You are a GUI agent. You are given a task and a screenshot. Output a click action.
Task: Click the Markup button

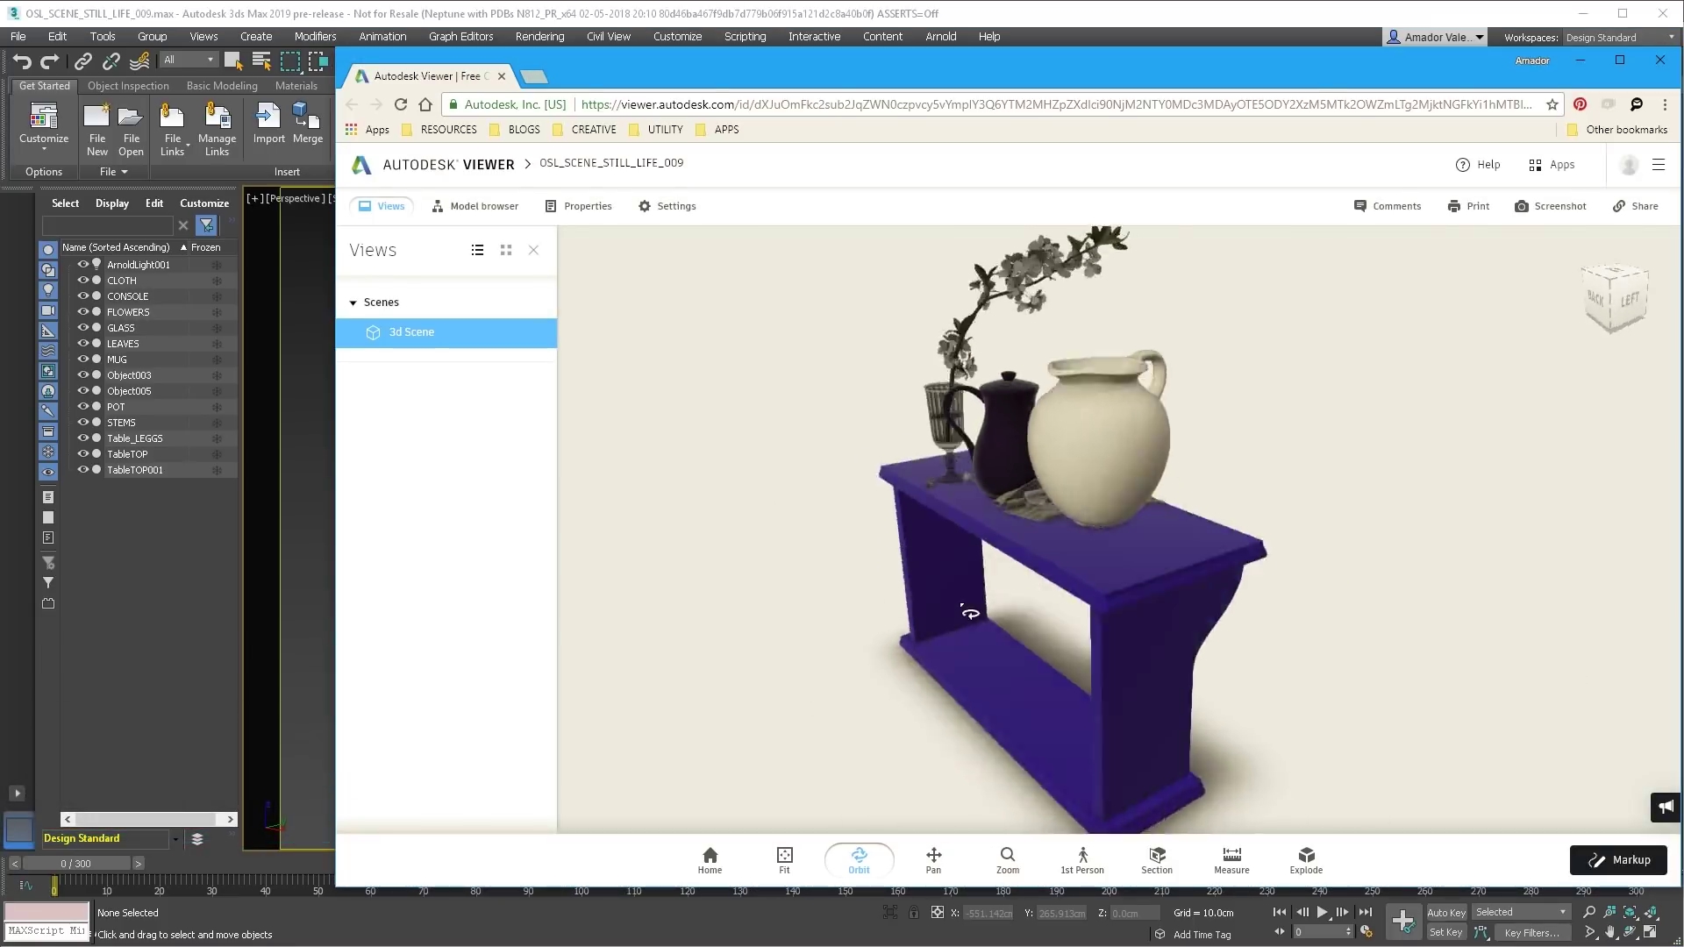pos(1618,859)
